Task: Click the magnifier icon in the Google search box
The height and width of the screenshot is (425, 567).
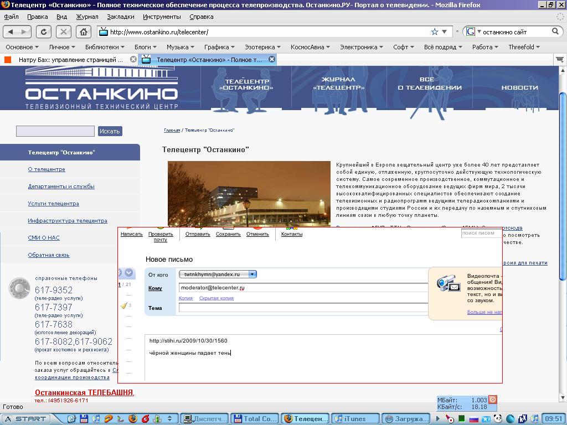Action: coord(555,32)
